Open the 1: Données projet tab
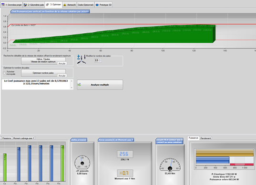Screen dimensions: 256x185 [11, 5]
